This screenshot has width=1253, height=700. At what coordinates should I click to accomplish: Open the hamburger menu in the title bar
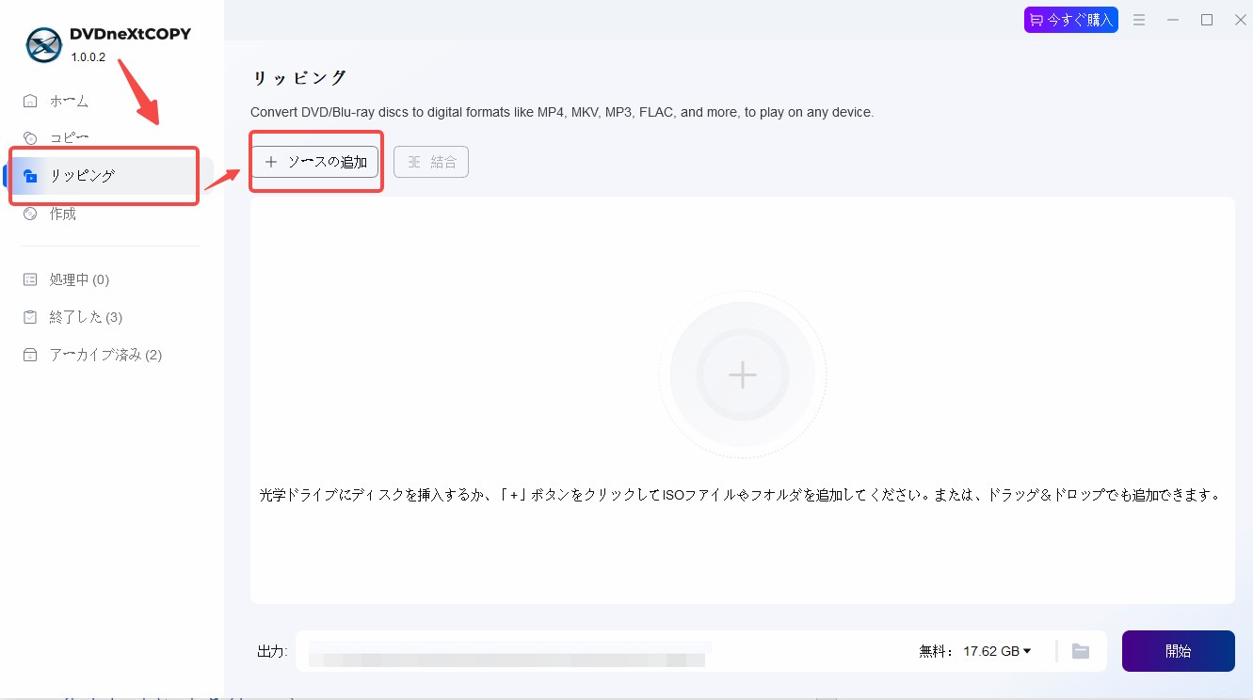(x=1139, y=20)
